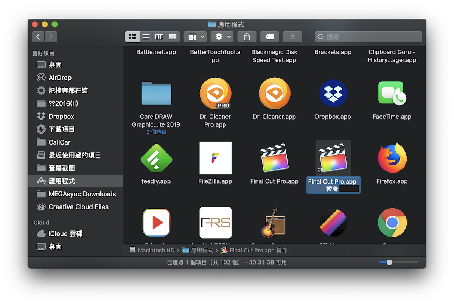The height and width of the screenshot is (305, 454).
Task: Click the Share toolbar button
Action: pos(247,37)
